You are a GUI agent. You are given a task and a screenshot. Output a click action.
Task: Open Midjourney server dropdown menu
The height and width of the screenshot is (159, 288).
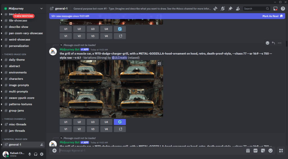pos(42,8)
